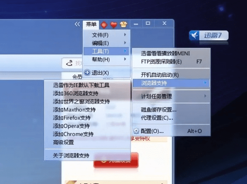
Task: Select 浏览器支持 submenu entry
Action: click(x=171, y=83)
